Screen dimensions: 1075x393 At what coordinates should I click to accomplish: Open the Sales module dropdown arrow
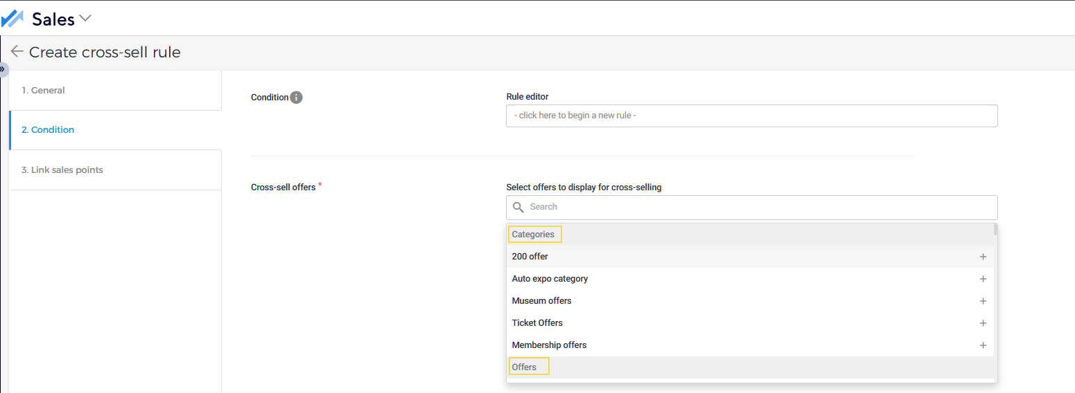tap(85, 19)
